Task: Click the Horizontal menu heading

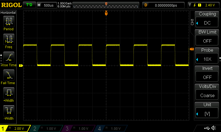Action: [x=8, y=13]
